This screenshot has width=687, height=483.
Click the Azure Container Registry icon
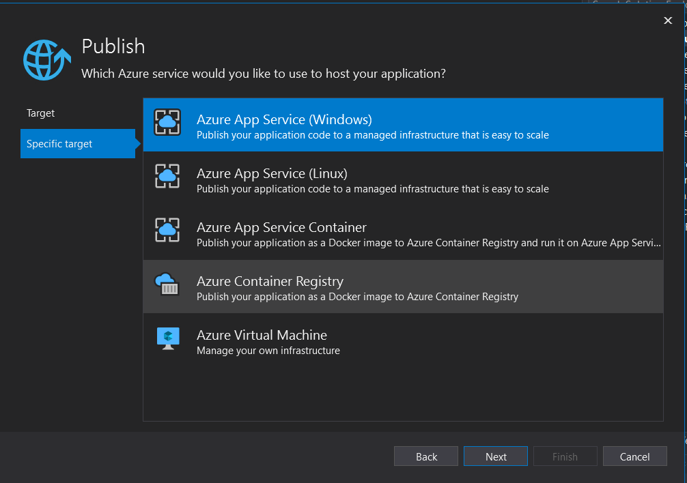[x=167, y=284]
